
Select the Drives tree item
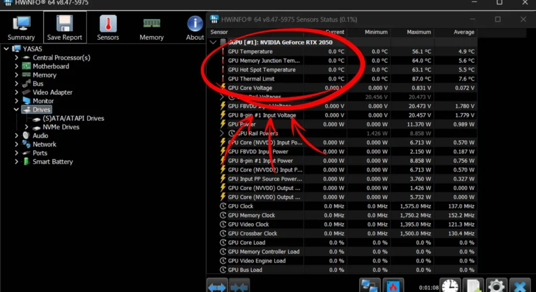[42, 109]
